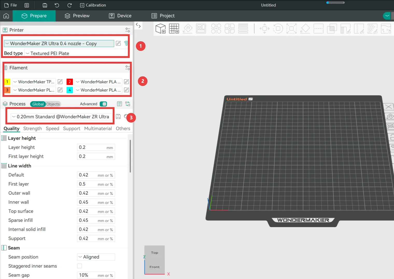Open filament 3 WonderMaker PL dropdown

[34, 90]
